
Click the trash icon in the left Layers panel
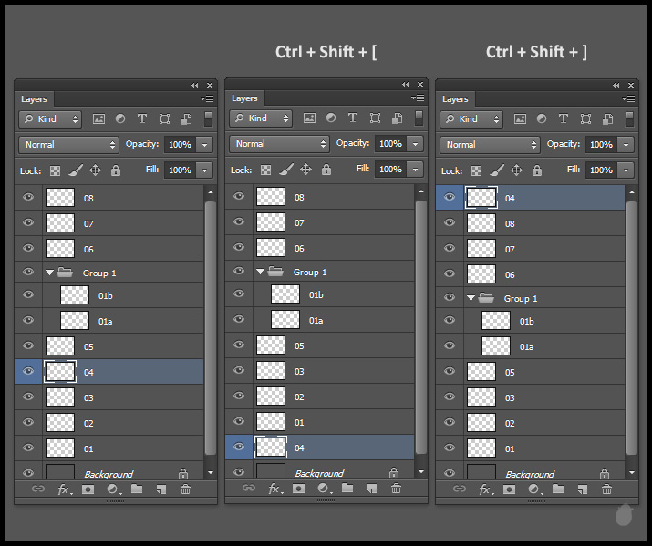click(x=185, y=489)
